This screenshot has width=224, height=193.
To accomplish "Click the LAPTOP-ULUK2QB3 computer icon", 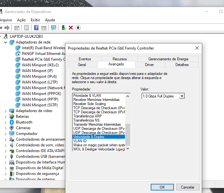I will pos(6,37).
